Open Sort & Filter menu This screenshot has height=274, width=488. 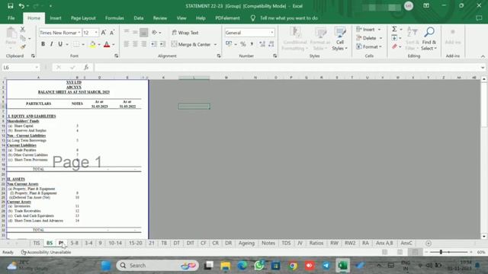(413, 39)
